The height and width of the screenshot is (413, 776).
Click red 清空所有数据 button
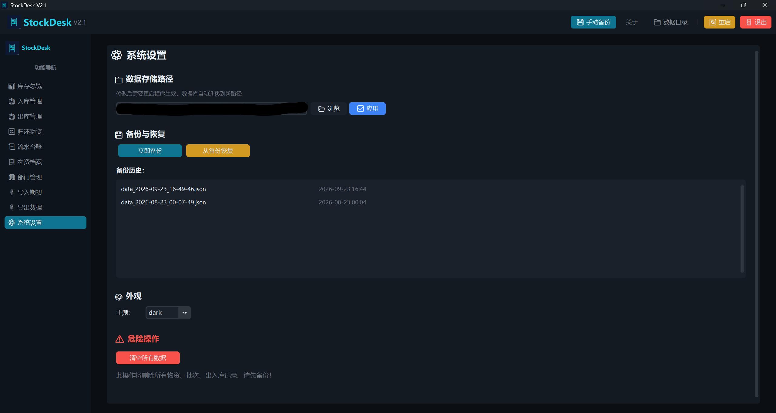(148, 358)
